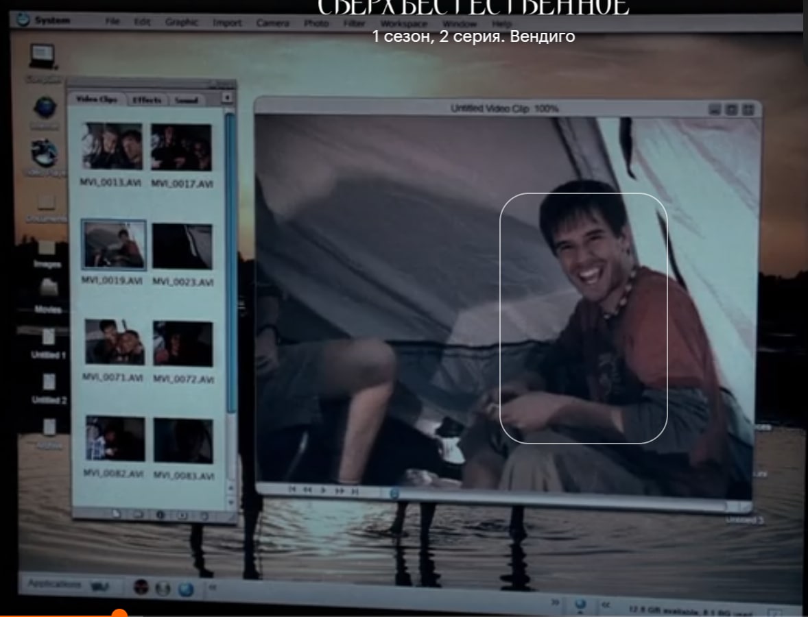
Task: Click the fourth footer icon in clips panel
Action: (x=182, y=515)
